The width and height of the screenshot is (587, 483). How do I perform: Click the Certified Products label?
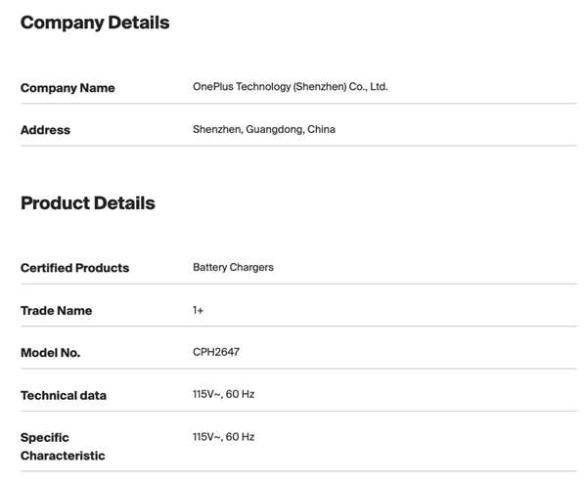74,268
